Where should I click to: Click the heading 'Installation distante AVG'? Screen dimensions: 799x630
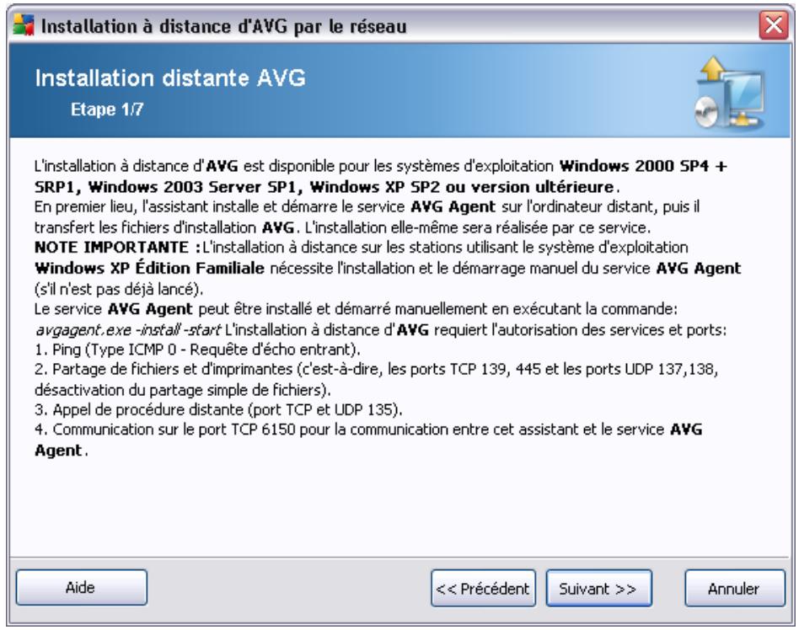pos(170,78)
